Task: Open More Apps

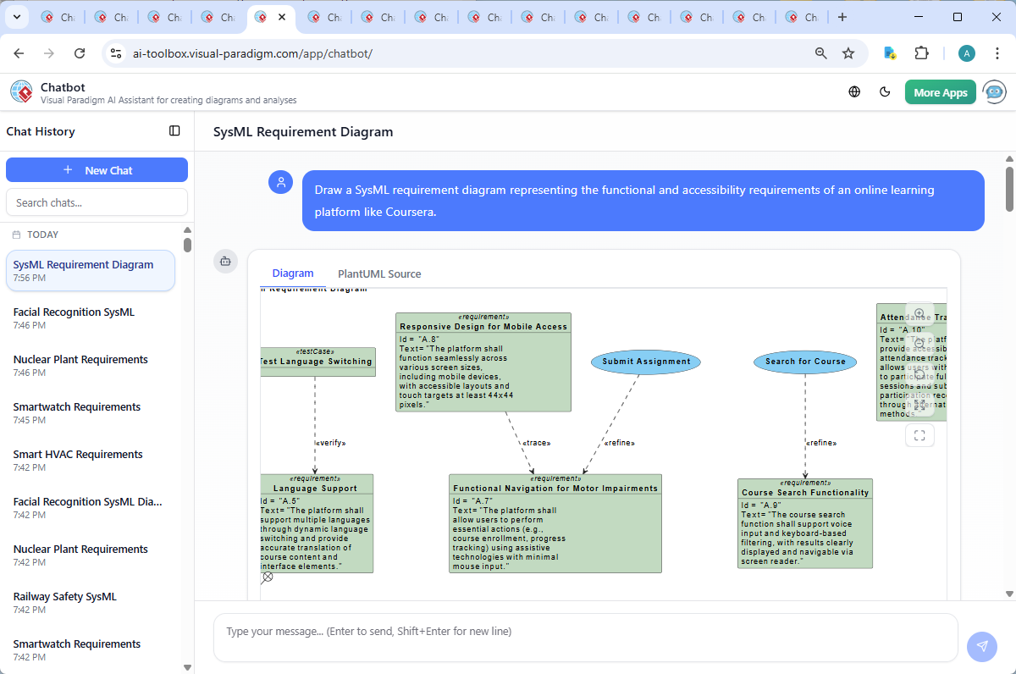Action: pyautogui.click(x=940, y=91)
